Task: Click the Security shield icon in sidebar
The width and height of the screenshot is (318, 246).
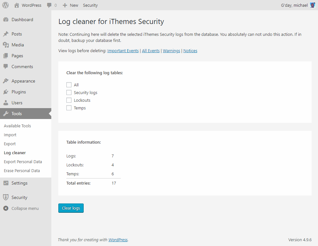Action: click(6, 197)
